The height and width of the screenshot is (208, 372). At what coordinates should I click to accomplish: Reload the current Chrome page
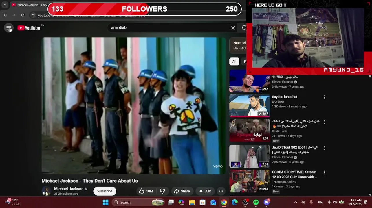click(23, 15)
